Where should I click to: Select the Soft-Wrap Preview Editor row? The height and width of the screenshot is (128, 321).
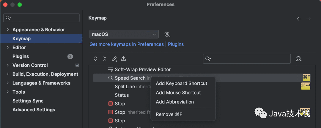pos(202,70)
